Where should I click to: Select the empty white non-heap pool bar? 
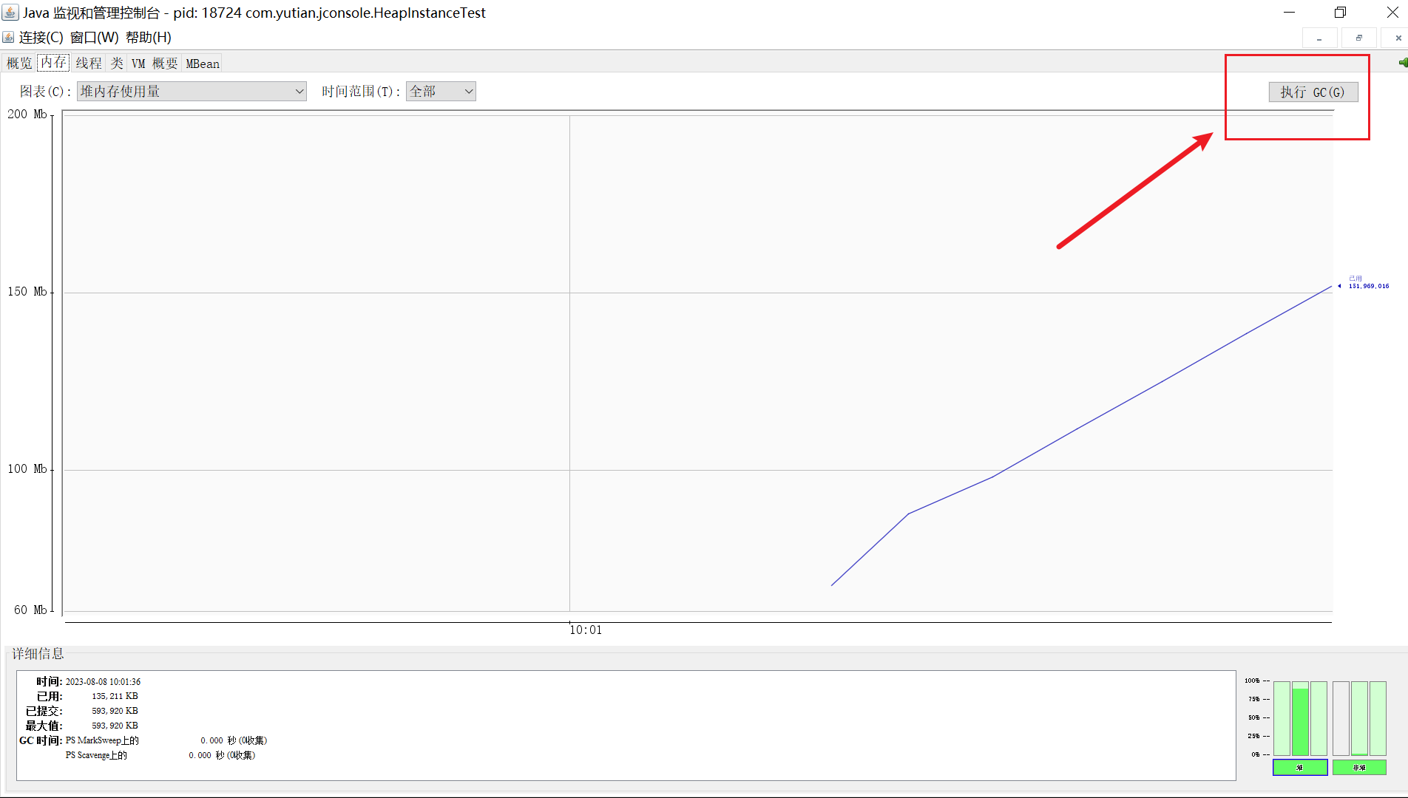click(x=1341, y=719)
